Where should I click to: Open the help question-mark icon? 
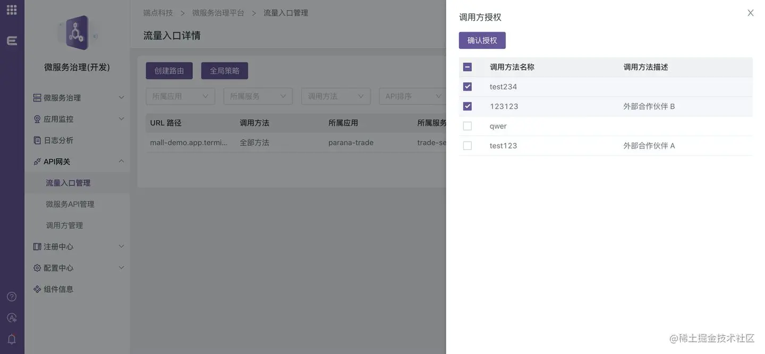[x=12, y=297]
